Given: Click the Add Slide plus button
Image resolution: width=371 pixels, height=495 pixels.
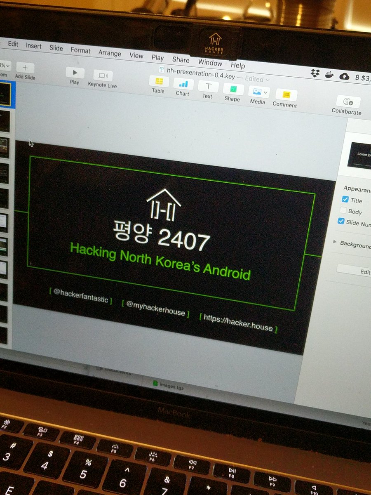Looking at the screenshot, I should 25,68.
